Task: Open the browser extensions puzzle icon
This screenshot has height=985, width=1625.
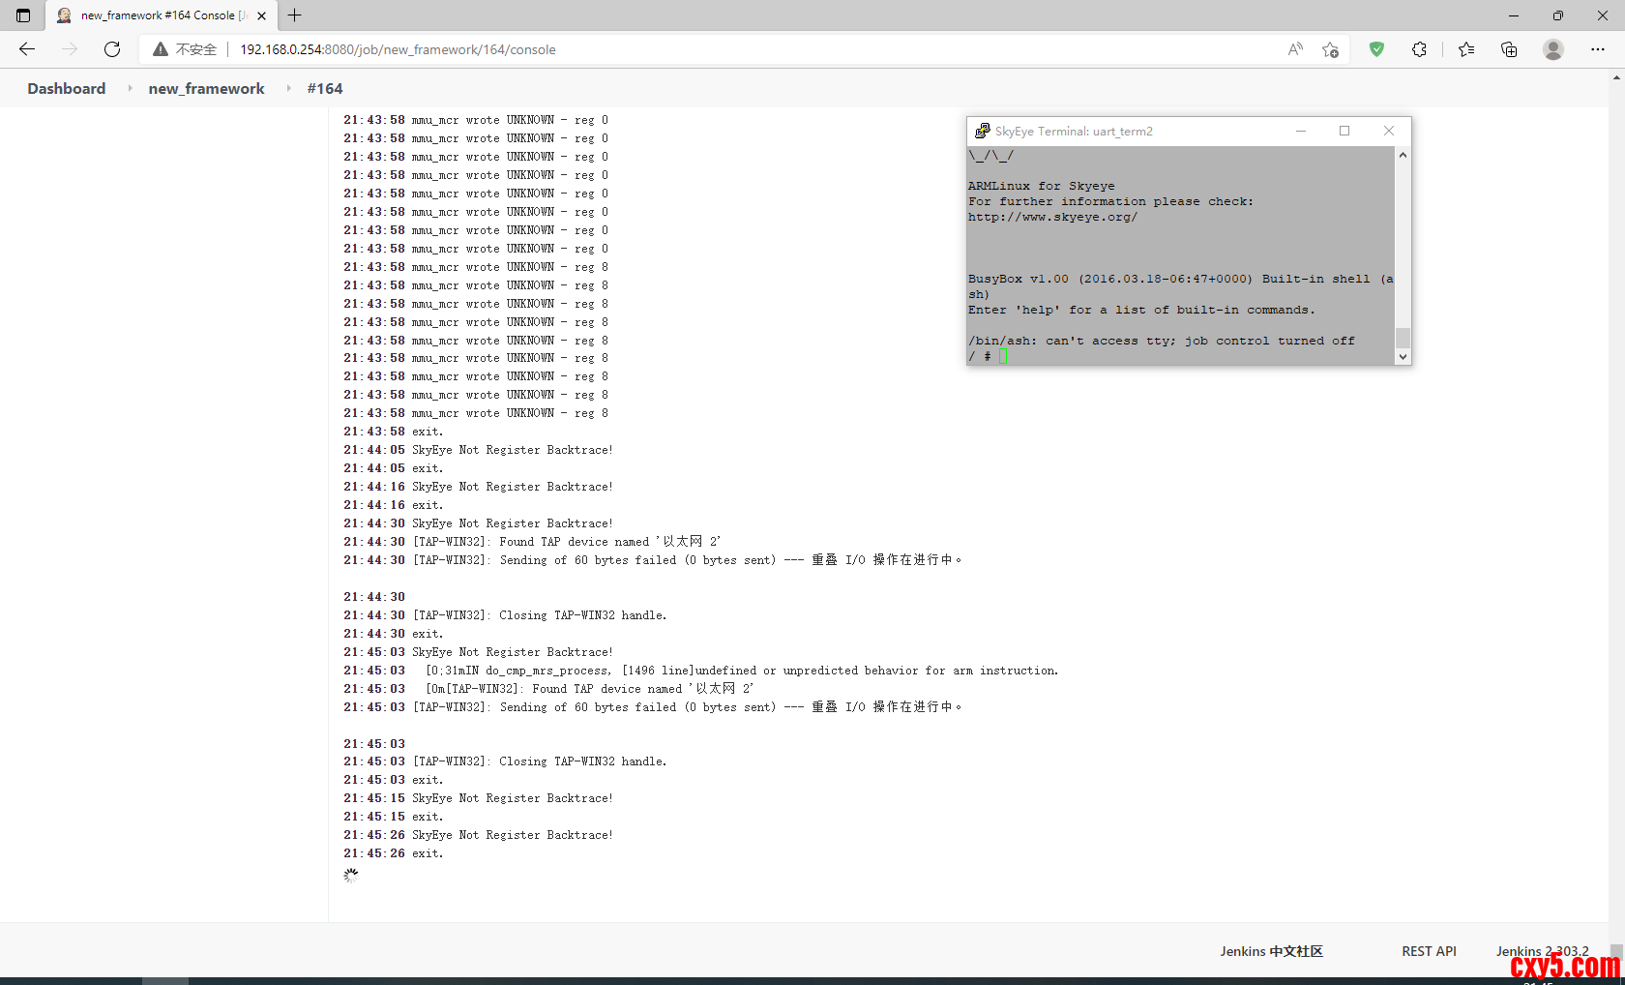Action: click(1419, 49)
